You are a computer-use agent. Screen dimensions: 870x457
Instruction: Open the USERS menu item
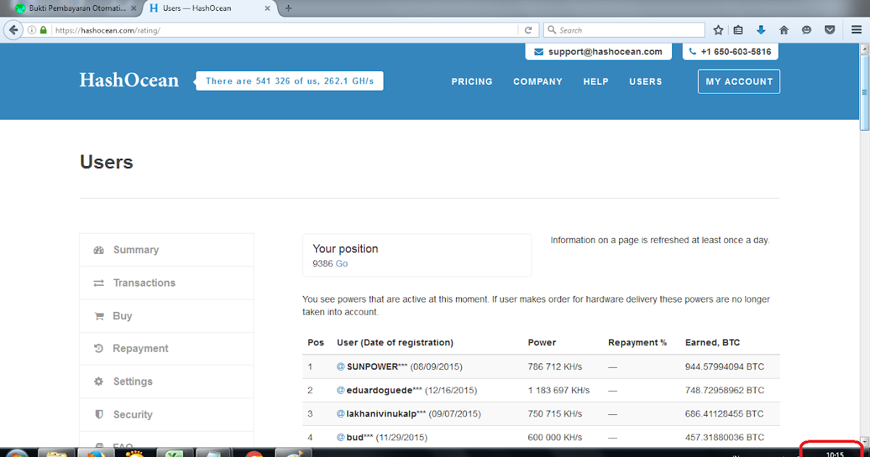click(x=645, y=81)
